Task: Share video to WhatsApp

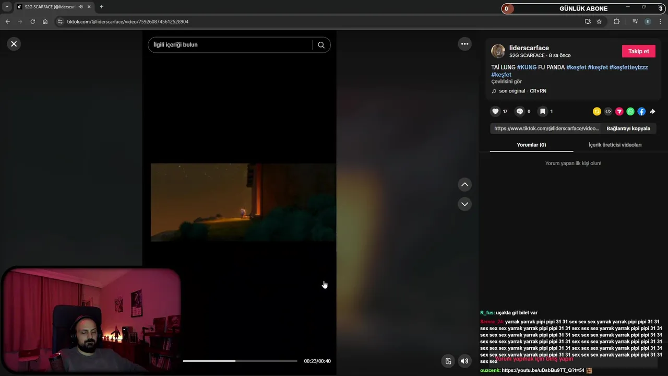Action: [630, 111]
